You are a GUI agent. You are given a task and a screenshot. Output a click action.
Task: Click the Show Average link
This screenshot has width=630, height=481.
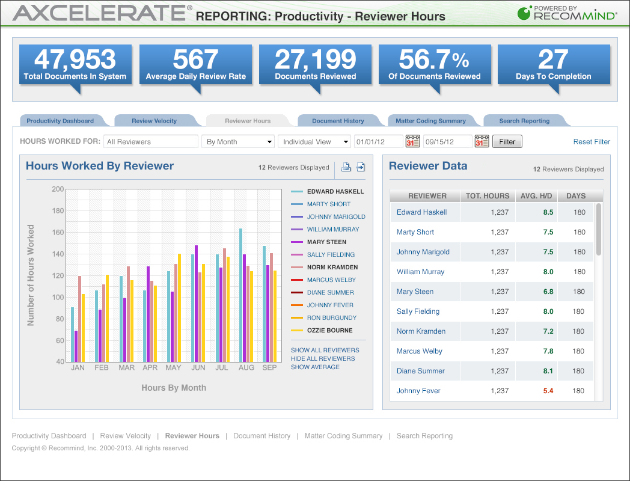click(316, 367)
